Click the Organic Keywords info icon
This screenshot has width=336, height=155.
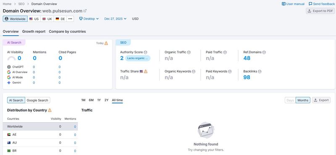click(194, 71)
